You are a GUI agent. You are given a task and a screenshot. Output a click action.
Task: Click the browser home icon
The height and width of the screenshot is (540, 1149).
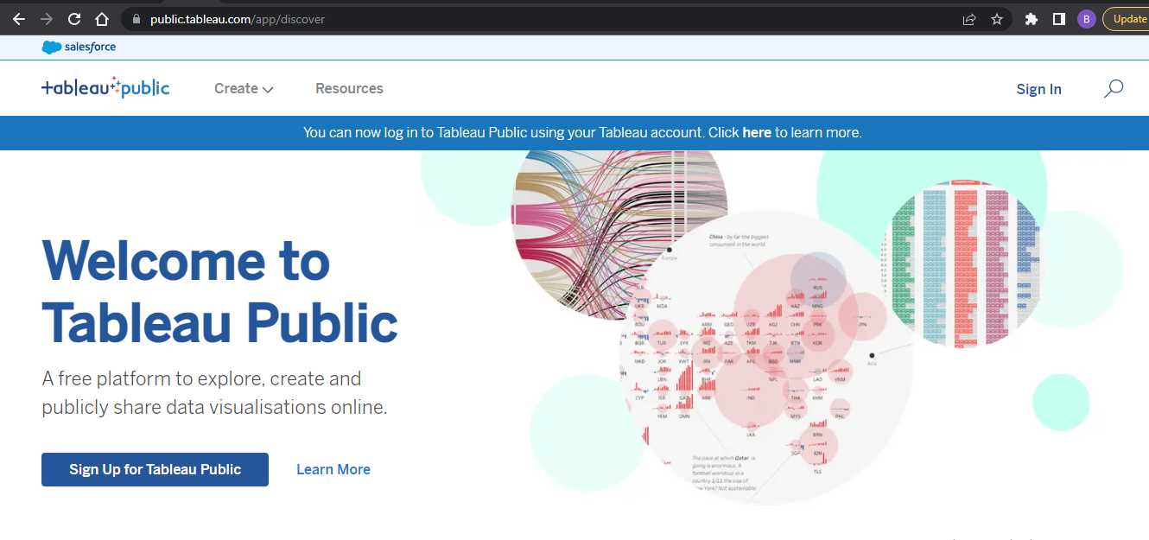click(102, 19)
